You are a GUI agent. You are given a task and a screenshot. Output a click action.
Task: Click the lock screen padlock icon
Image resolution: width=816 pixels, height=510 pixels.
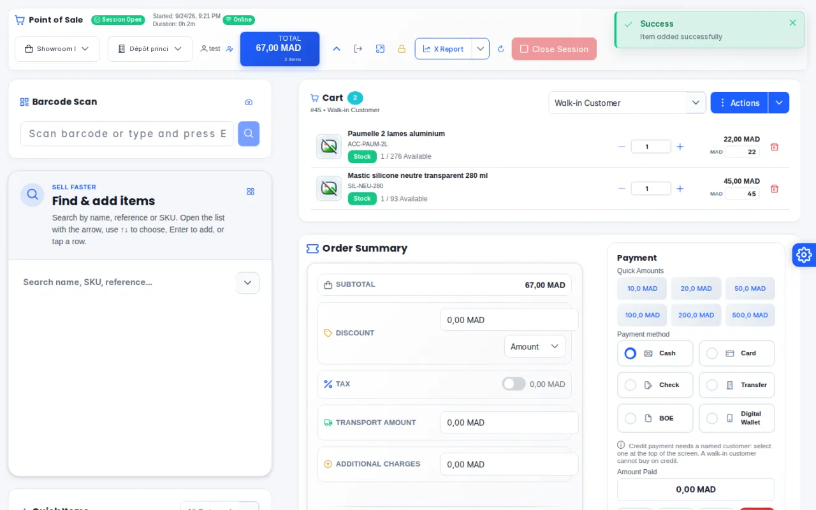pyautogui.click(x=402, y=49)
